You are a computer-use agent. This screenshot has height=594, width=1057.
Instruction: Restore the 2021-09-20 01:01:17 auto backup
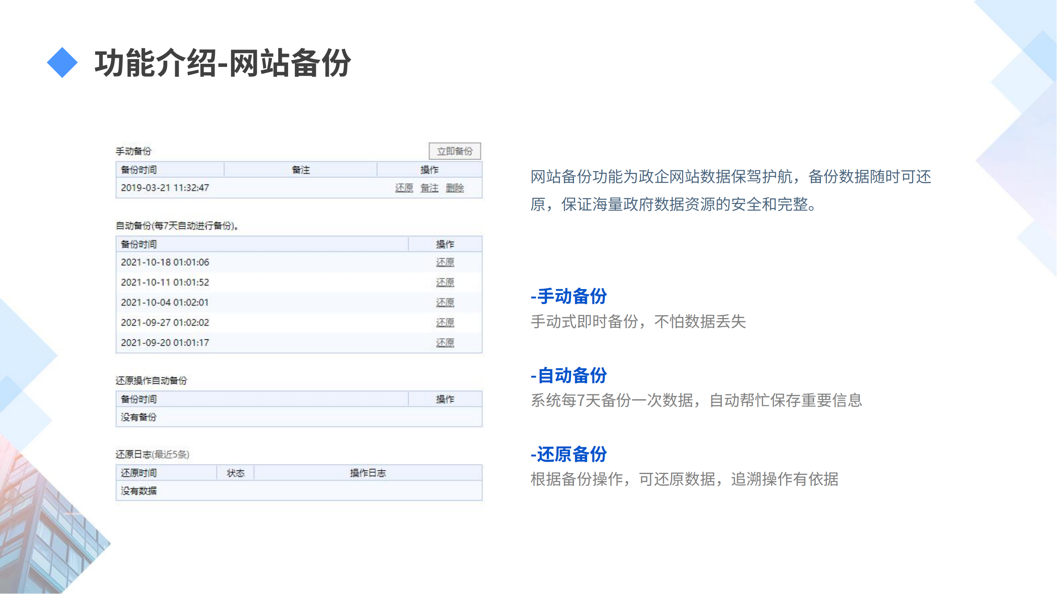tap(445, 343)
